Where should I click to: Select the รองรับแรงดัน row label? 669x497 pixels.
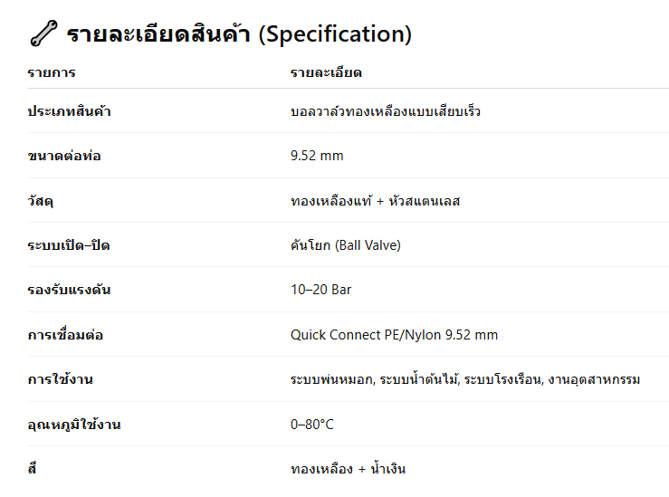click(70, 290)
